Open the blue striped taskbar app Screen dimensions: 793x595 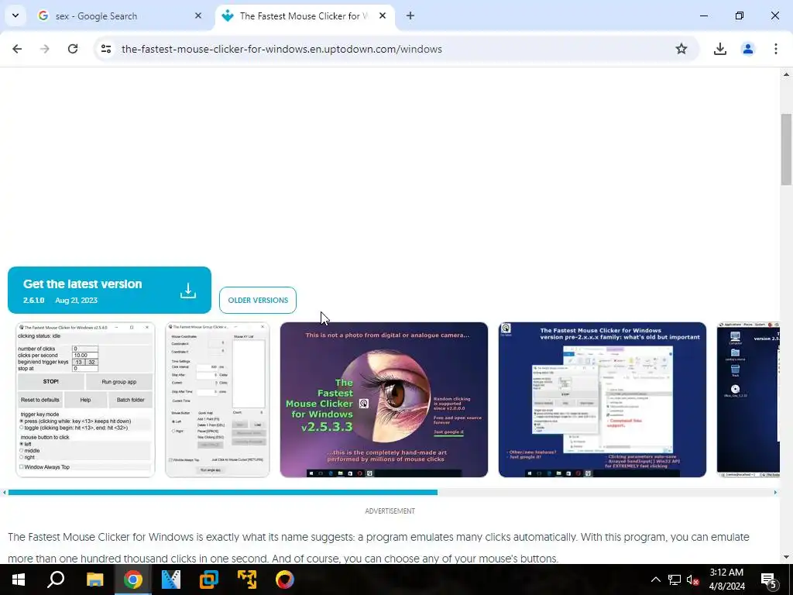[x=171, y=580]
